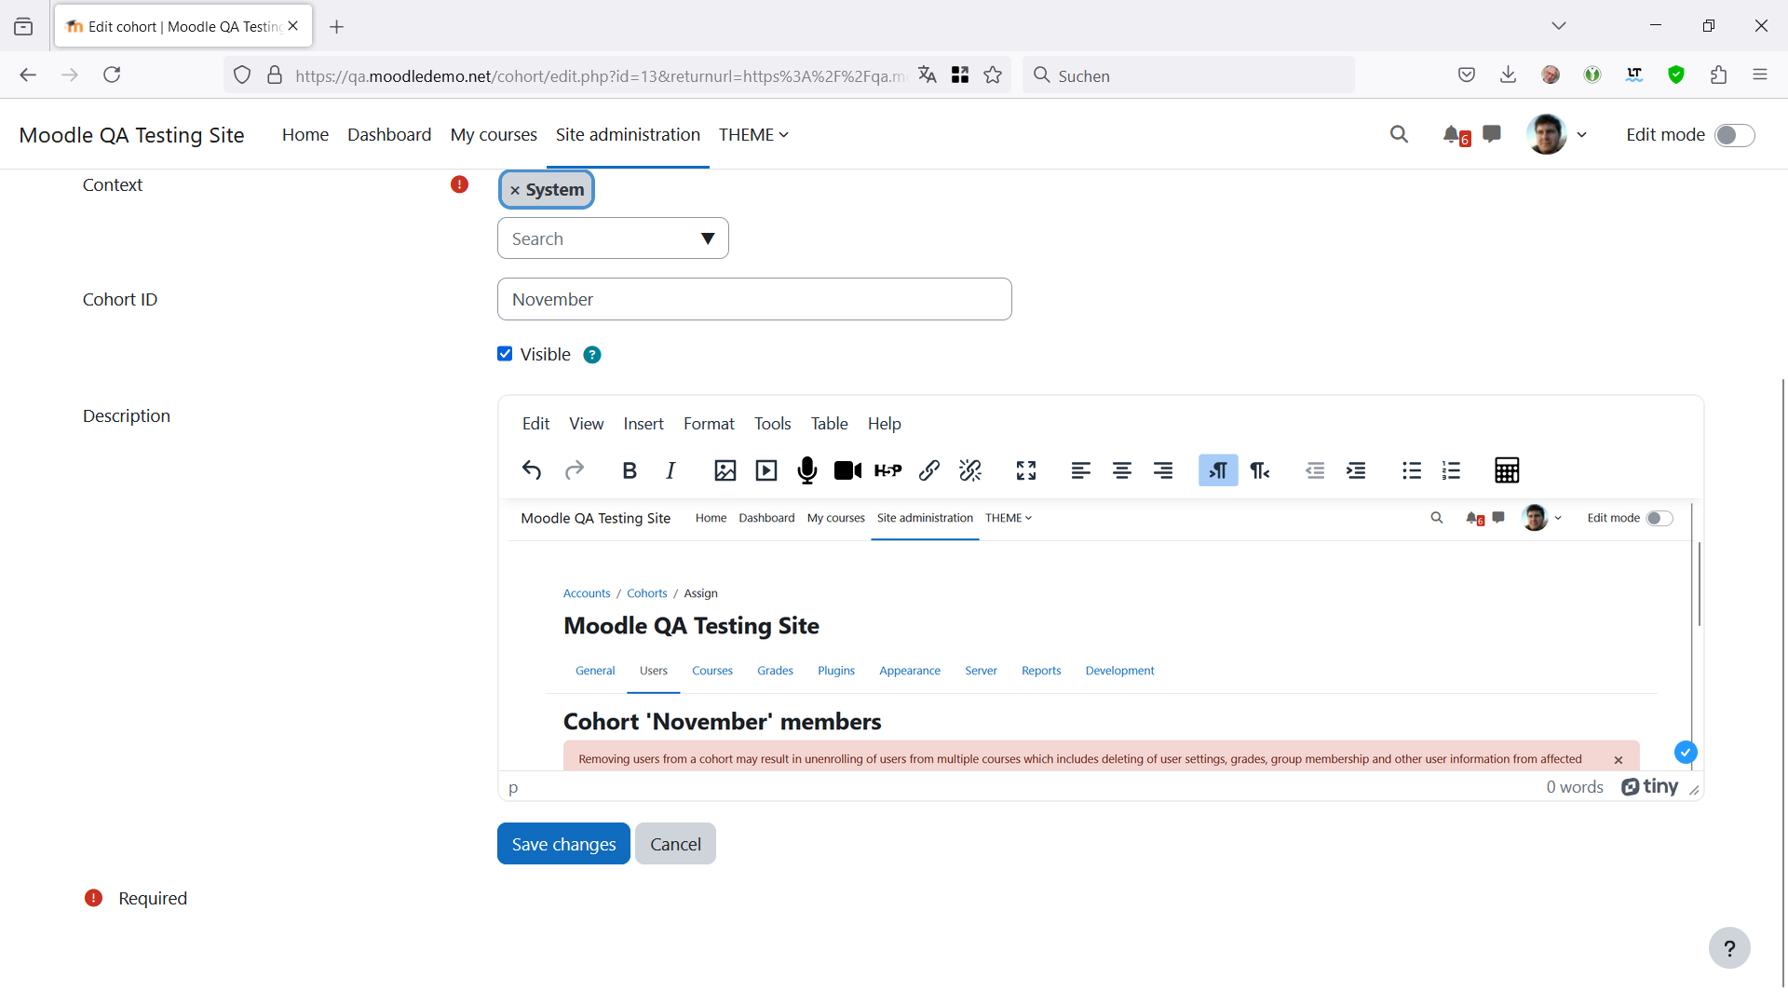The height and width of the screenshot is (1006, 1788).
Task: Click the Suchen browser search box
Action: 1188,75
